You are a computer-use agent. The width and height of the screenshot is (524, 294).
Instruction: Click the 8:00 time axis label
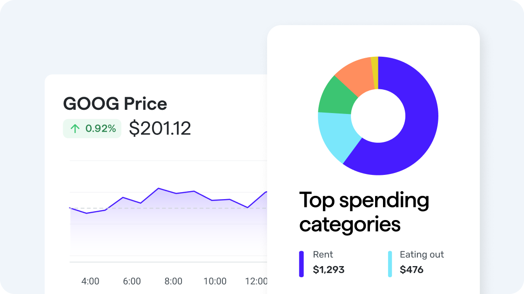(x=174, y=281)
